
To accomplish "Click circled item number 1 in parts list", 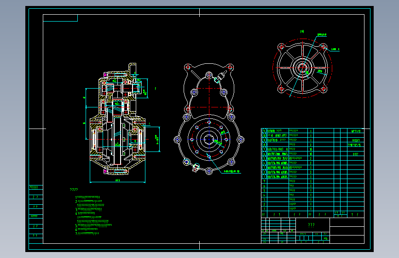I will [264, 176].
